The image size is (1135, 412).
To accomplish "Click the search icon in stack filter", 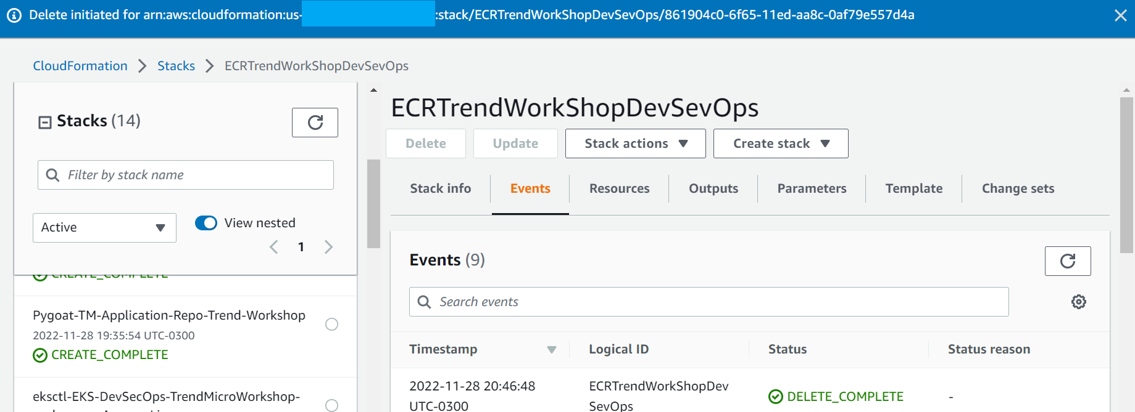I will point(53,175).
